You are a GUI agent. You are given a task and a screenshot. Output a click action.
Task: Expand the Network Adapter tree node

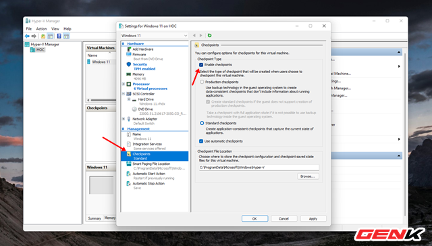tap(123, 119)
